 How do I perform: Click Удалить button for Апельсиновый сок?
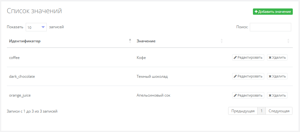pyautogui.click(x=277, y=95)
